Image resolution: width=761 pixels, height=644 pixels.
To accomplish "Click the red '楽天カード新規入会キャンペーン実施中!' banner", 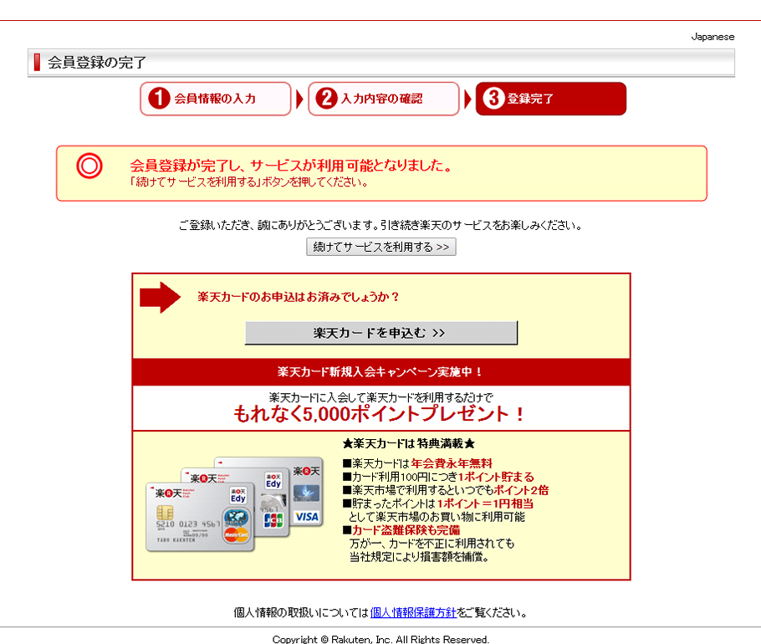I will coord(380,372).
